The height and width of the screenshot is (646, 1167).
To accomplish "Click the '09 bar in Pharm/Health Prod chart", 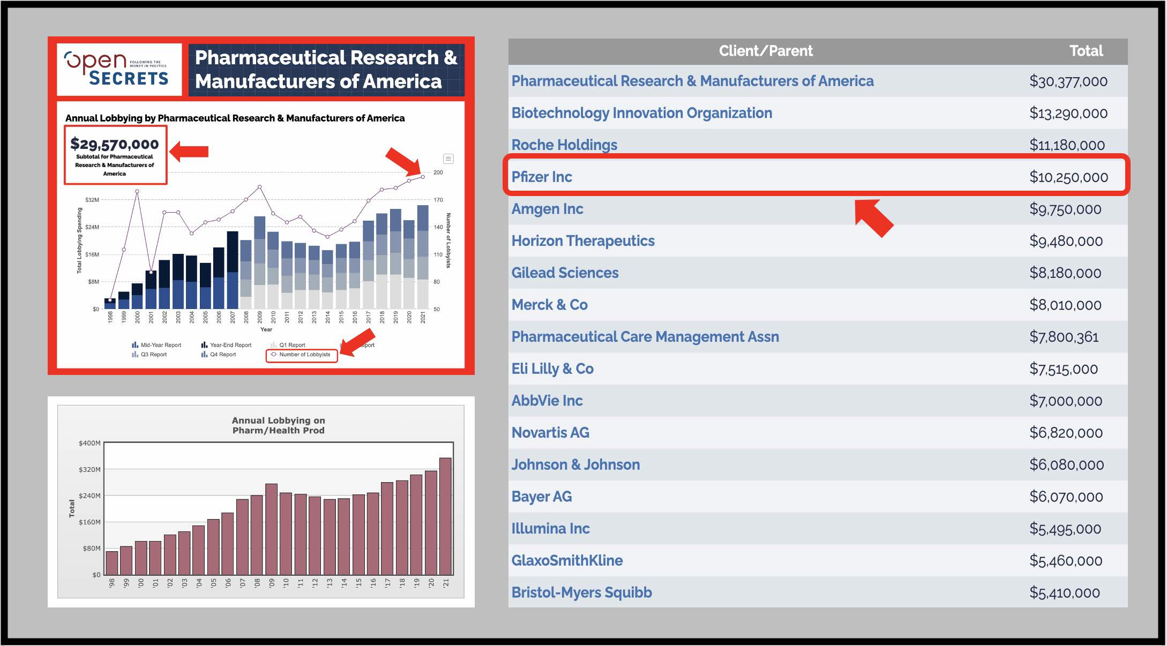I will [x=271, y=529].
